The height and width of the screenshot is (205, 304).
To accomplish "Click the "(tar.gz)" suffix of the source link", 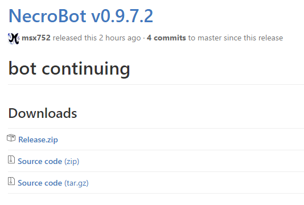I will [76, 183].
